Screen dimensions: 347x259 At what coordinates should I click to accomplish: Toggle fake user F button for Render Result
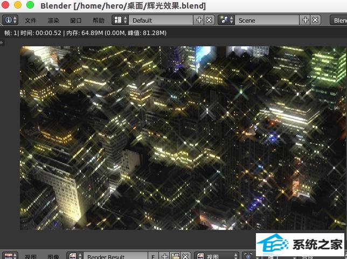[153, 256]
